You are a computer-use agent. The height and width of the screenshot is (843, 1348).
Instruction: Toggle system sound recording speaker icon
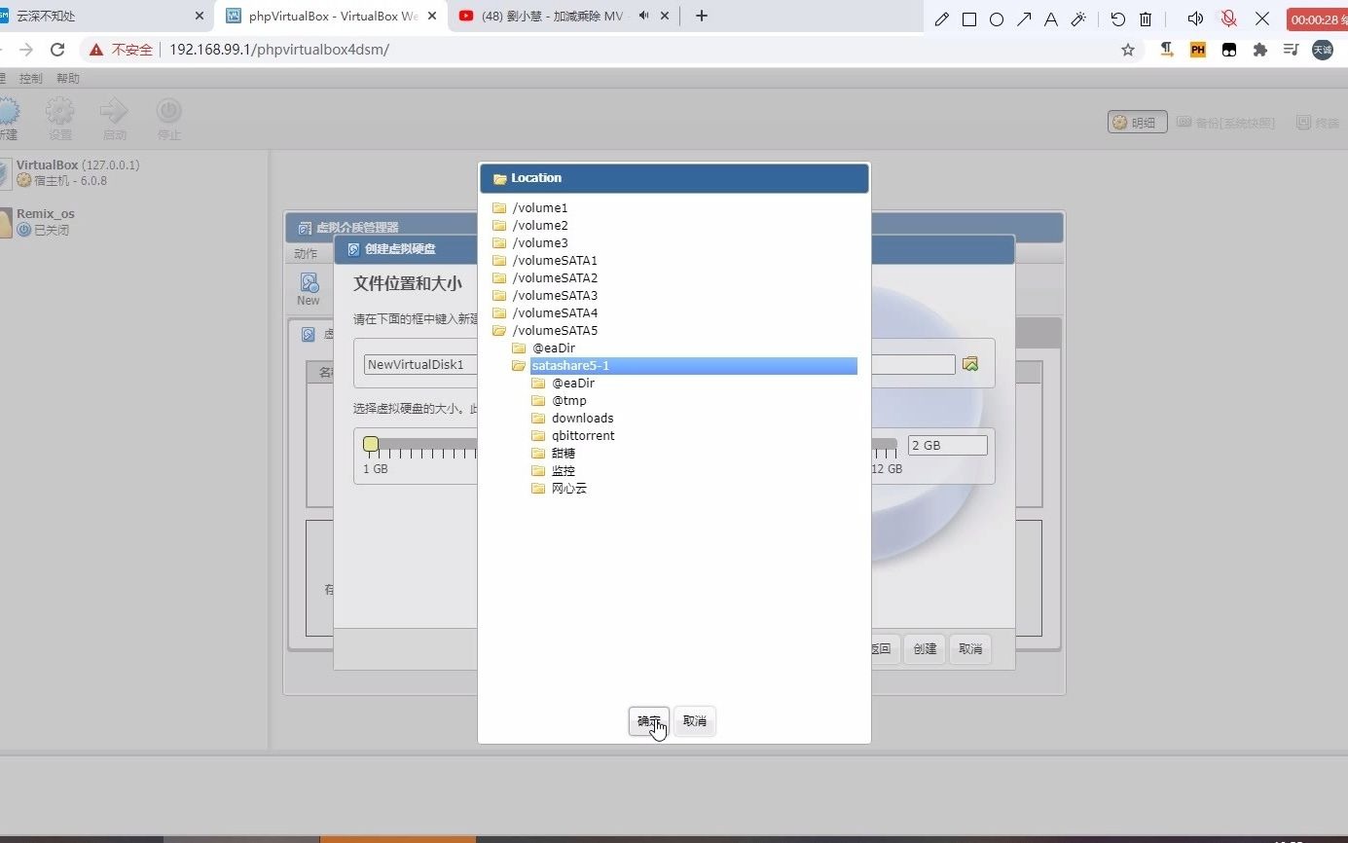[1196, 18]
